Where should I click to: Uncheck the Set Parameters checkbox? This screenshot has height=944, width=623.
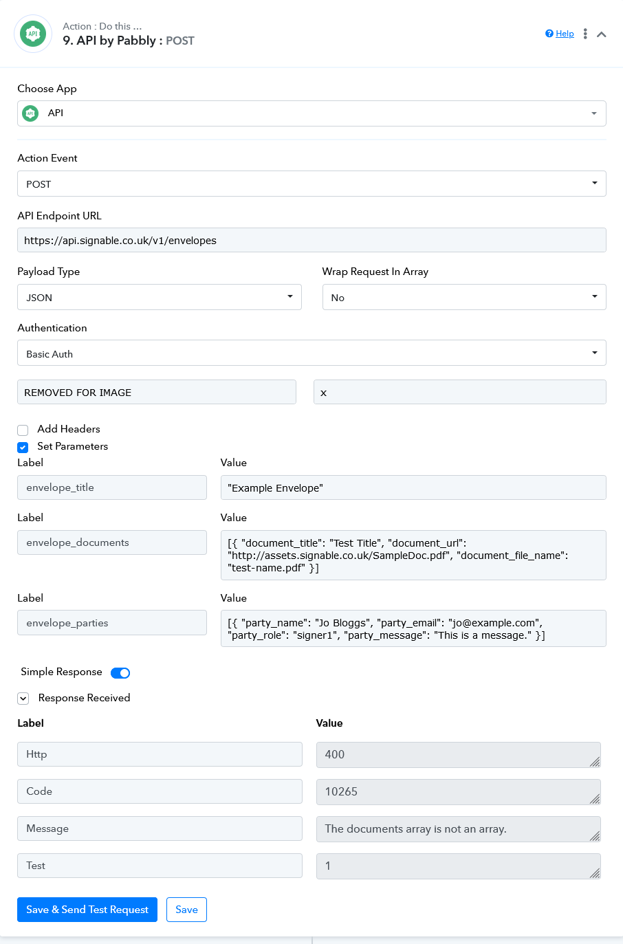[23, 447]
